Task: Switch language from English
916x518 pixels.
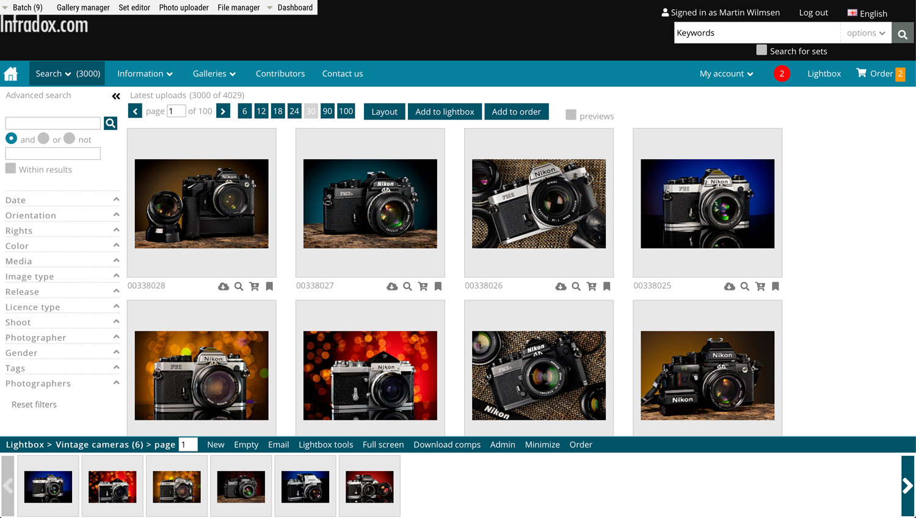Action: pyautogui.click(x=867, y=13)
